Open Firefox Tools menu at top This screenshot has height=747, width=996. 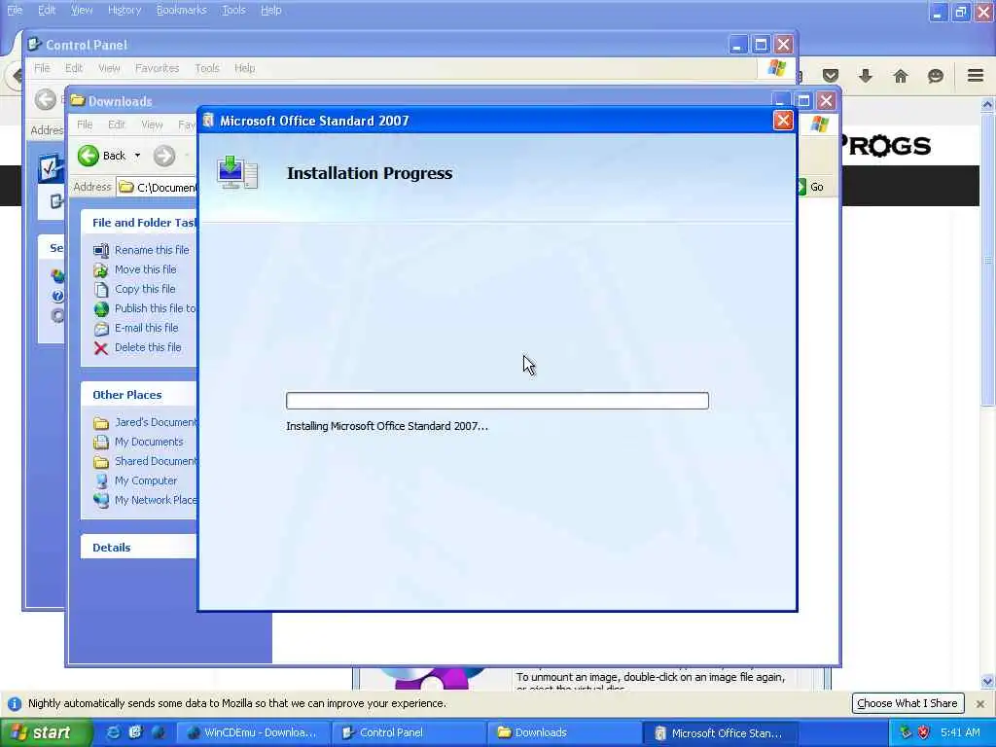tap(233, 10)
